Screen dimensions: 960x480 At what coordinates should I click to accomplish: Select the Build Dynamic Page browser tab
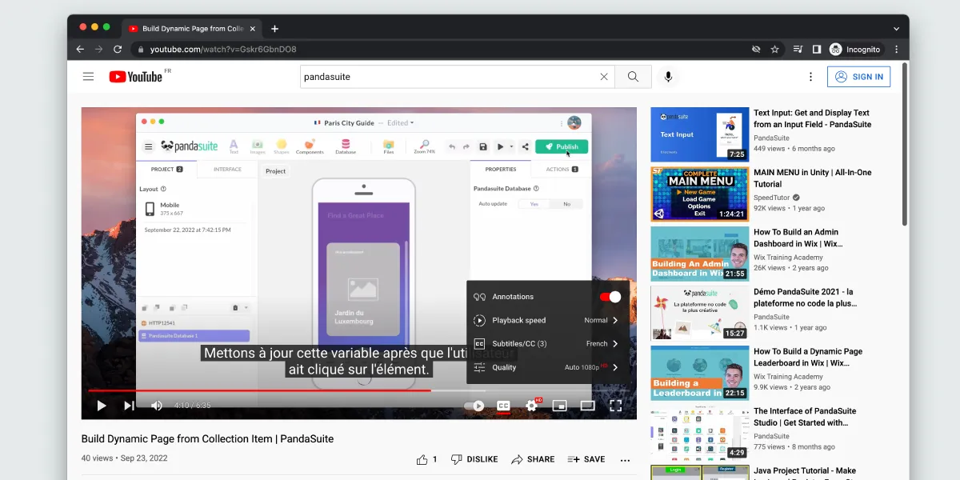[192, 26]
